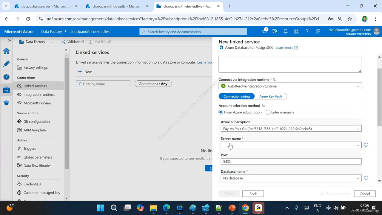Switch to devpostgresserver browser tab
Viewport: 382px width, 215px height.
pos(46,6)
